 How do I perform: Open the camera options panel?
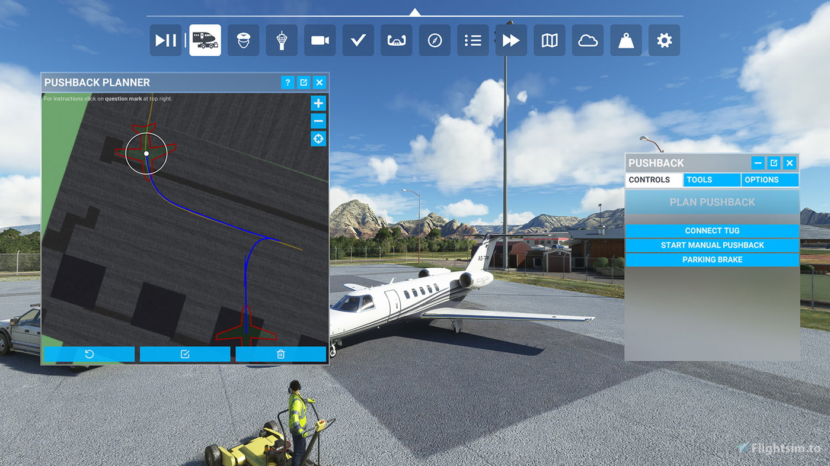(x=320, y=40)
